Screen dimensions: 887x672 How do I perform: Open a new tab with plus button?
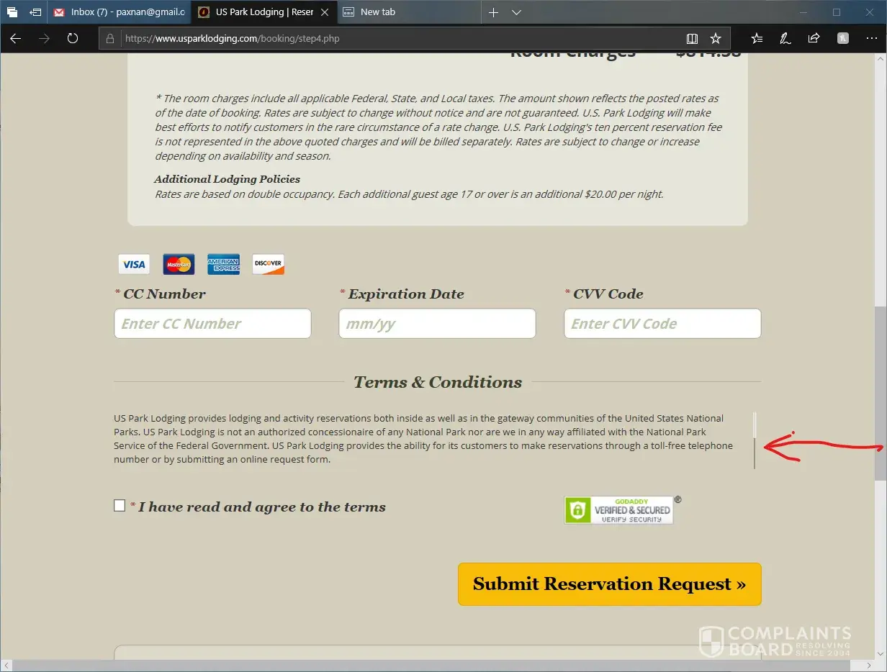[x=493, y=12]
